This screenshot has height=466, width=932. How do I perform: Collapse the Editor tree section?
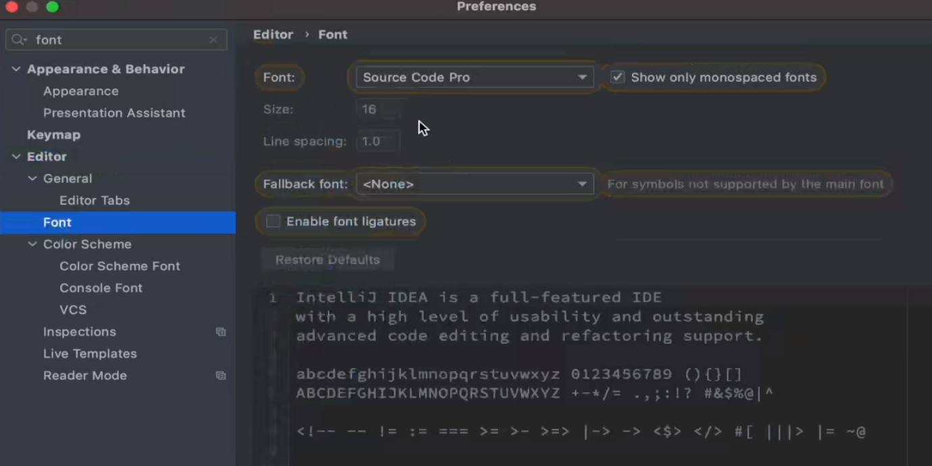click(16, 157)
